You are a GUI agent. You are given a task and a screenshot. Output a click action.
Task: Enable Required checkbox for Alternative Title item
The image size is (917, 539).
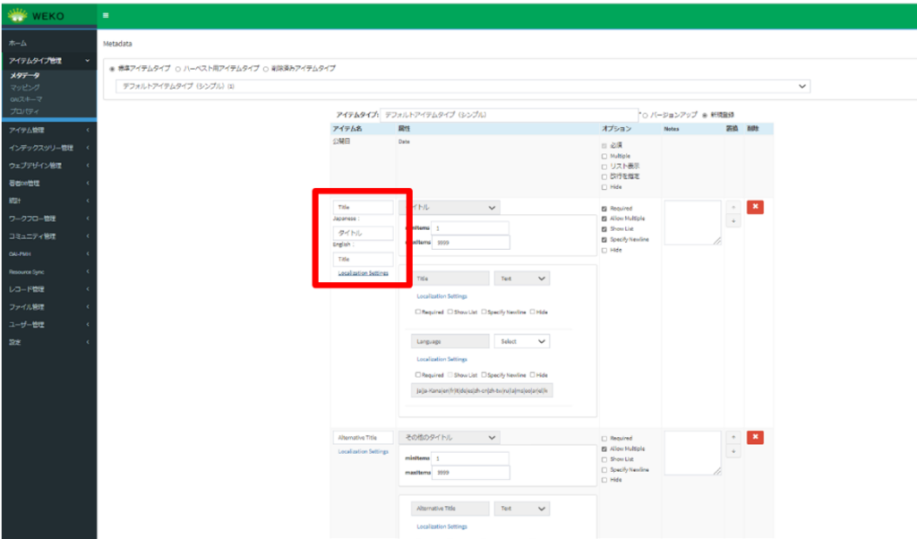click(604, 439)
